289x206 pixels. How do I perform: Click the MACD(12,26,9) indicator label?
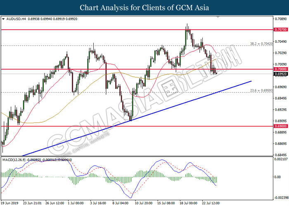14,160
